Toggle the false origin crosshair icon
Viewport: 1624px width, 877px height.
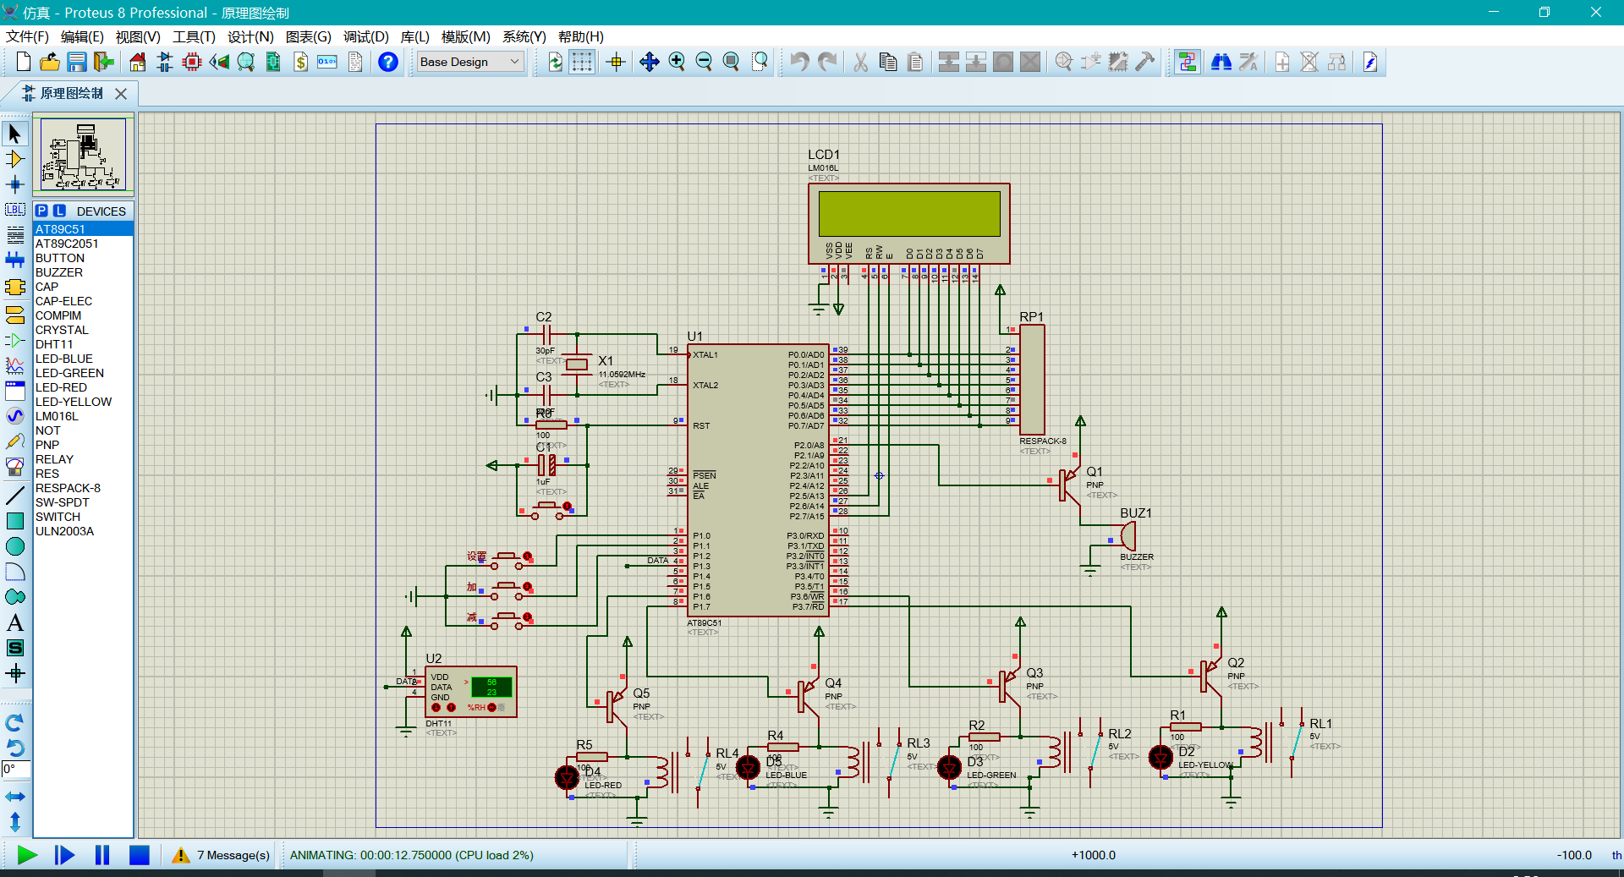617,62
